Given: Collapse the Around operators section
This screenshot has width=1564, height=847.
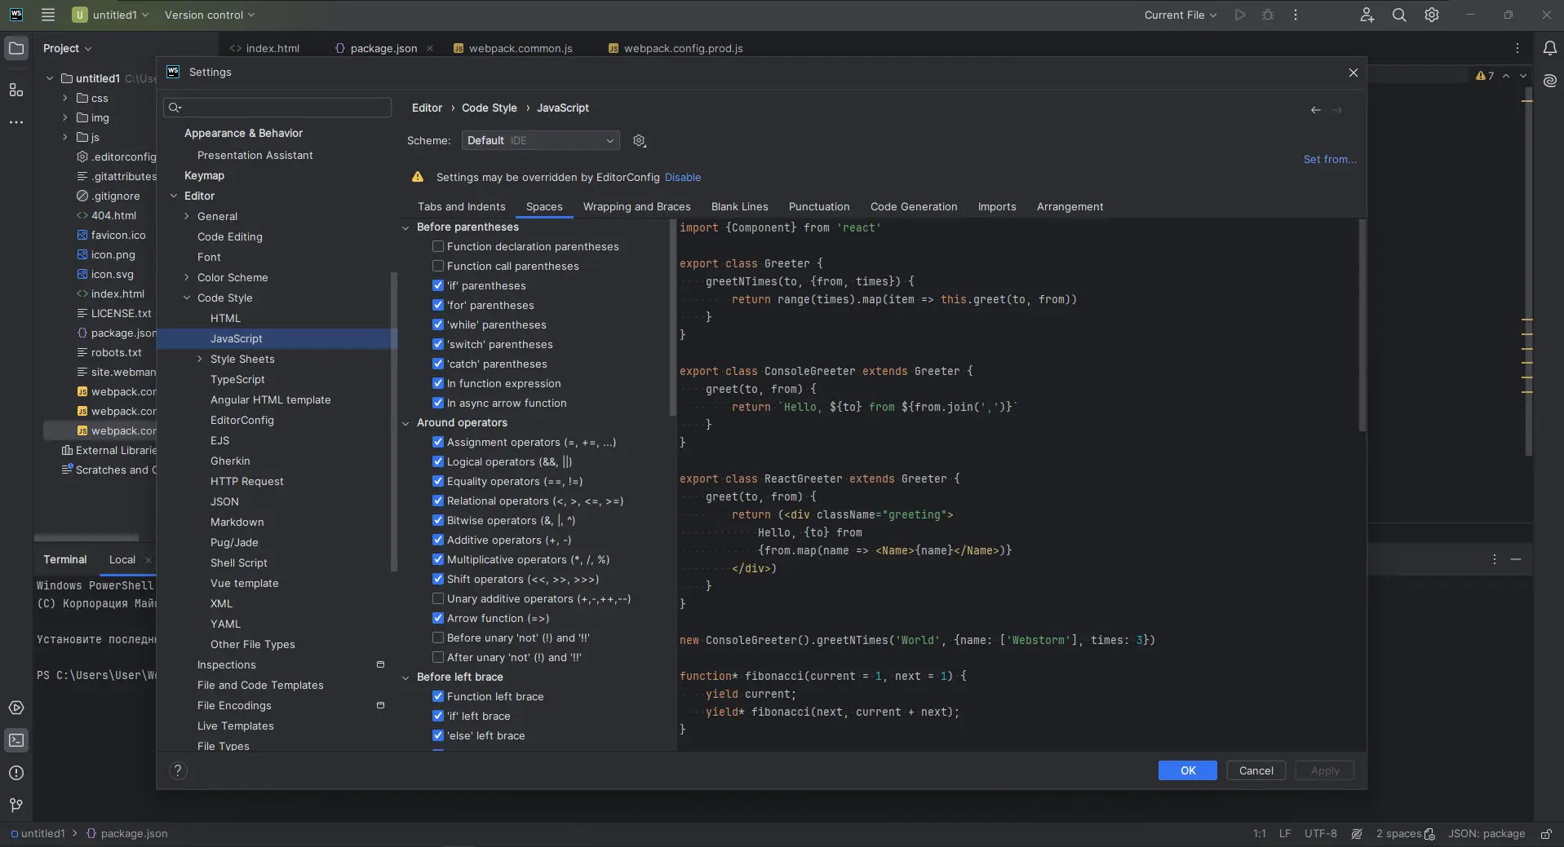Looking at the screenshot, I should [405, 423].
